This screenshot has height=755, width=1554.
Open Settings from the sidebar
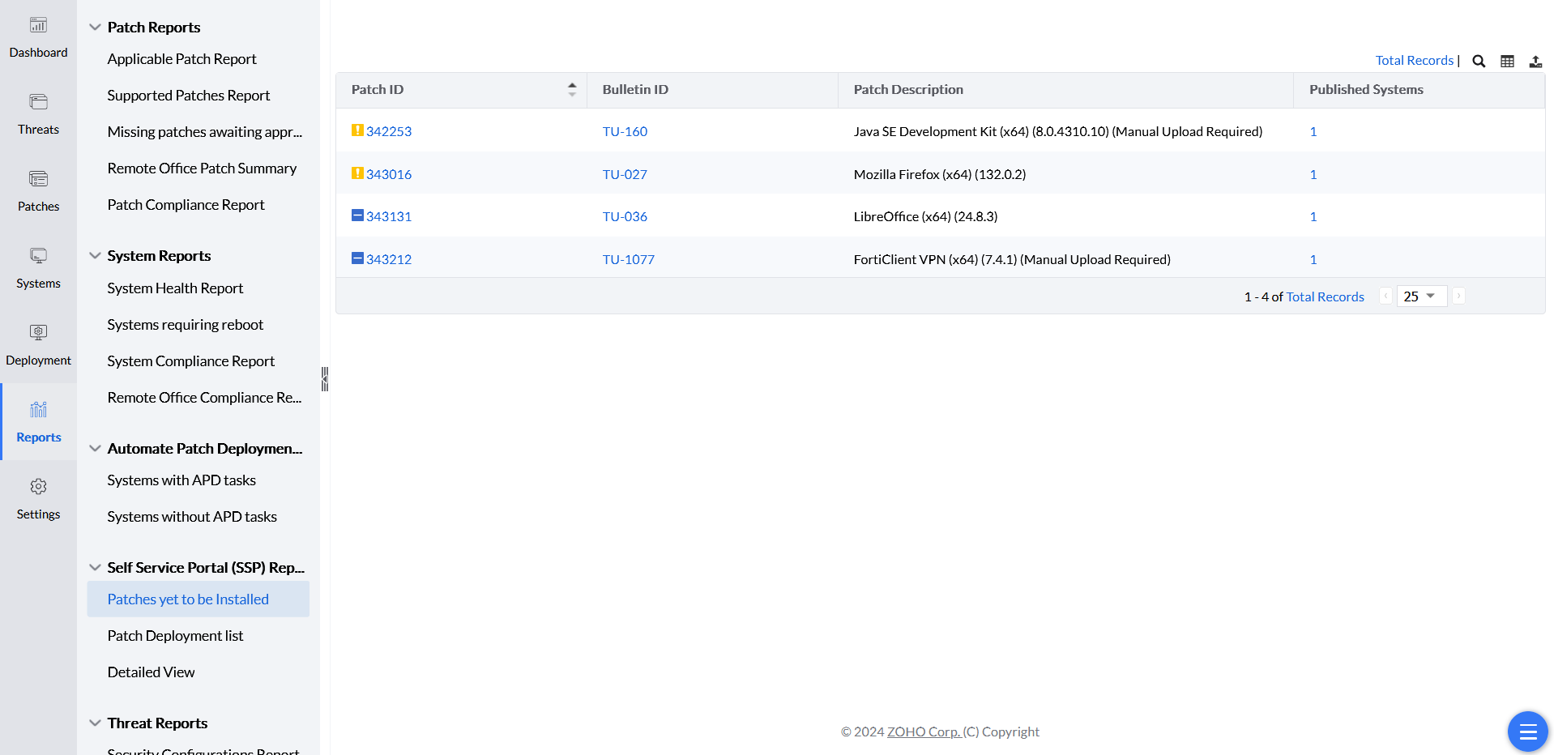tap(38, 500)
